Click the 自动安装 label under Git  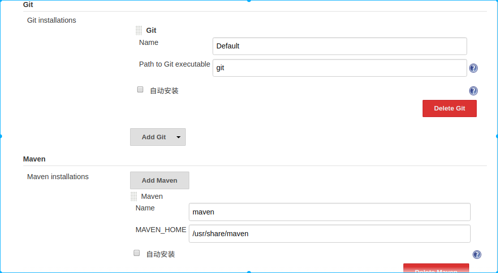pos(164,91)
